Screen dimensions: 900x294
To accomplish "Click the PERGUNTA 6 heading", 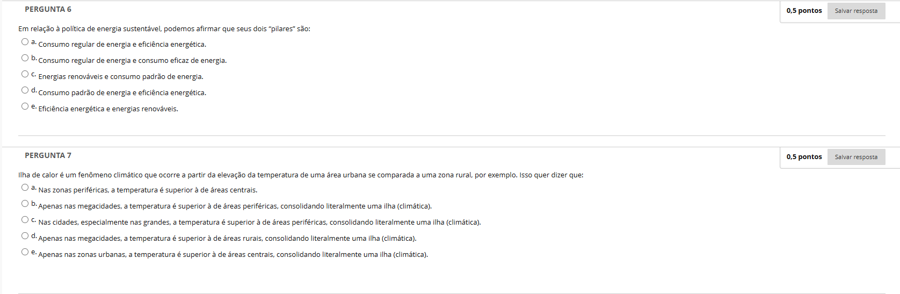I will tap(48, 9).
